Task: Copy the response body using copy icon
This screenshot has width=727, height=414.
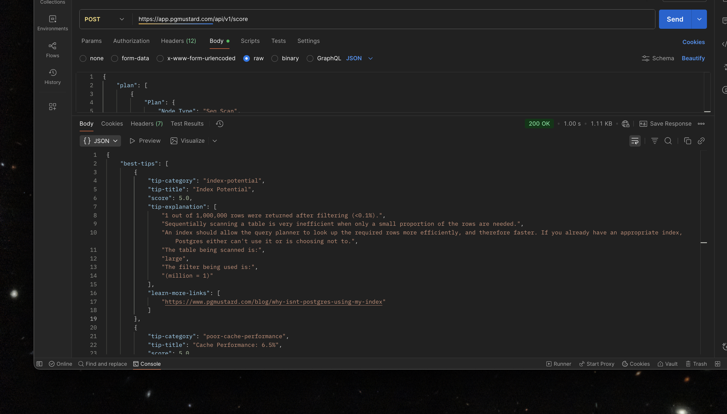Action: [687, 141]
